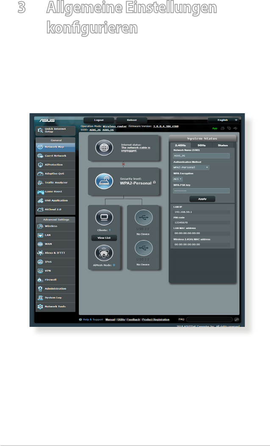This screenshot has width=270, height=446.
Task: Open System Log page
Action: click(x=56, y=298)
